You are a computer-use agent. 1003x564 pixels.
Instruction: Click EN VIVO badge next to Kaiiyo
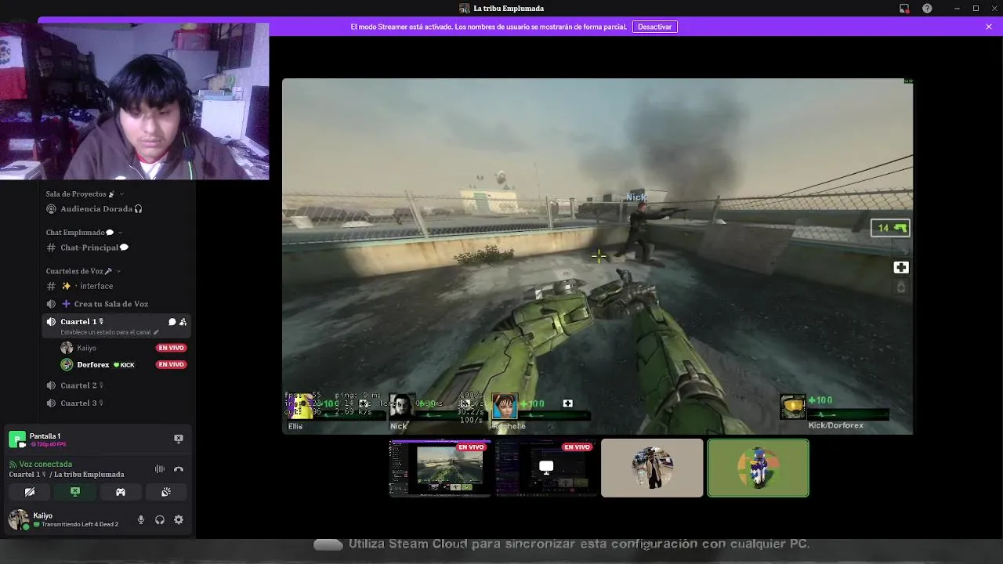171,348
